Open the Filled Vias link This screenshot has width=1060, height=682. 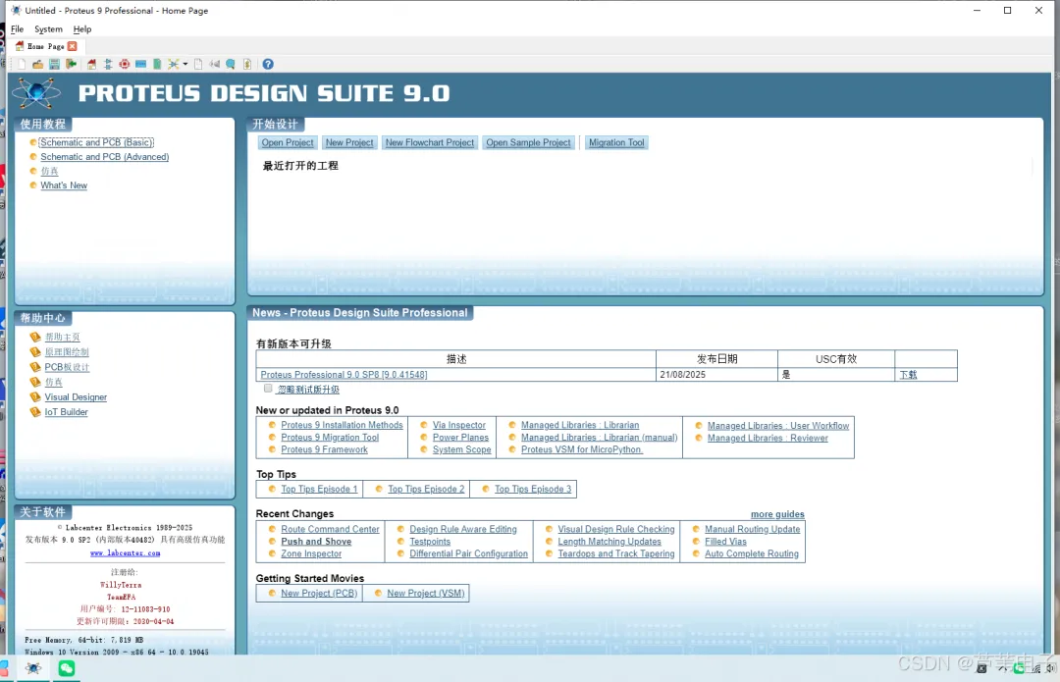725,542
